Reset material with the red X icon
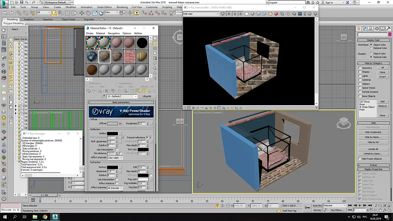393x221 pixels. 106,91
